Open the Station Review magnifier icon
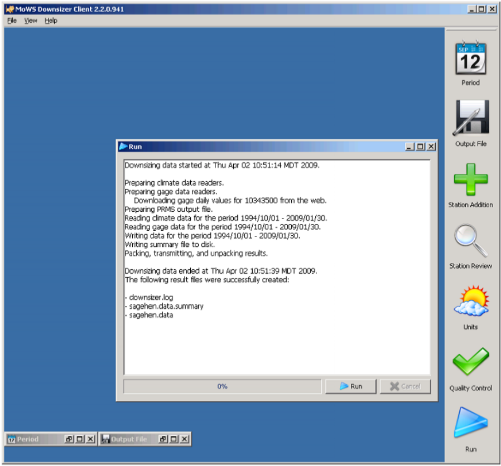Viewport: 501px width, 466px height. 471,240
